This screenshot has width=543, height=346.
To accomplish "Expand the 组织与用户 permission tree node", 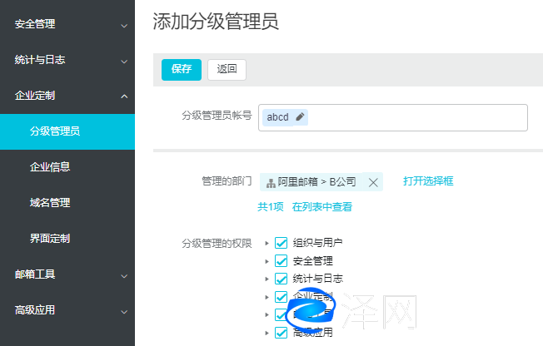I will click(267, 244).
